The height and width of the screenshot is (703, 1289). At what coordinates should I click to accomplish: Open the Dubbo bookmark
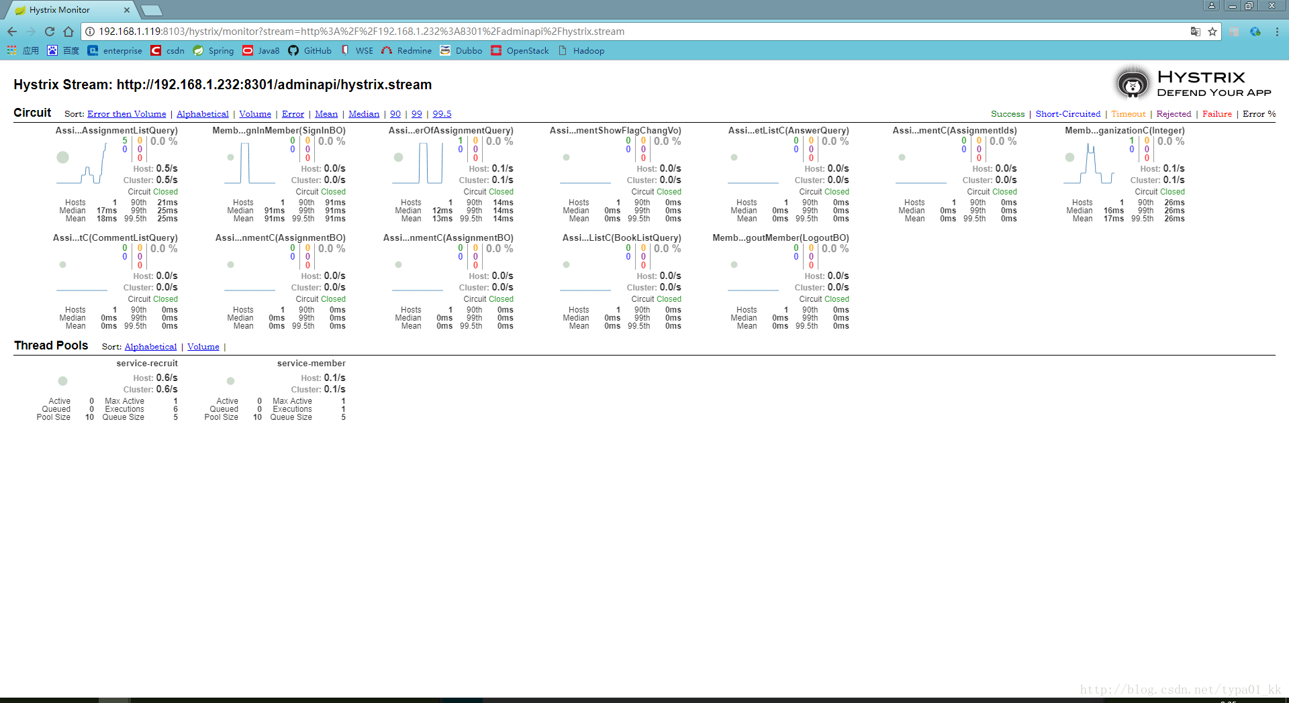(x=461, y=50)
